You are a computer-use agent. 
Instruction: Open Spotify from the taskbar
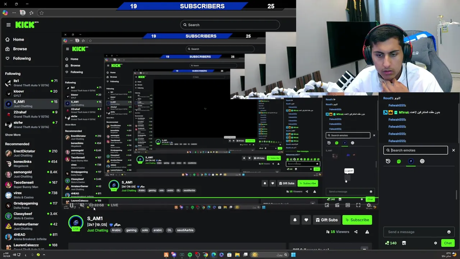click(190, 255)
